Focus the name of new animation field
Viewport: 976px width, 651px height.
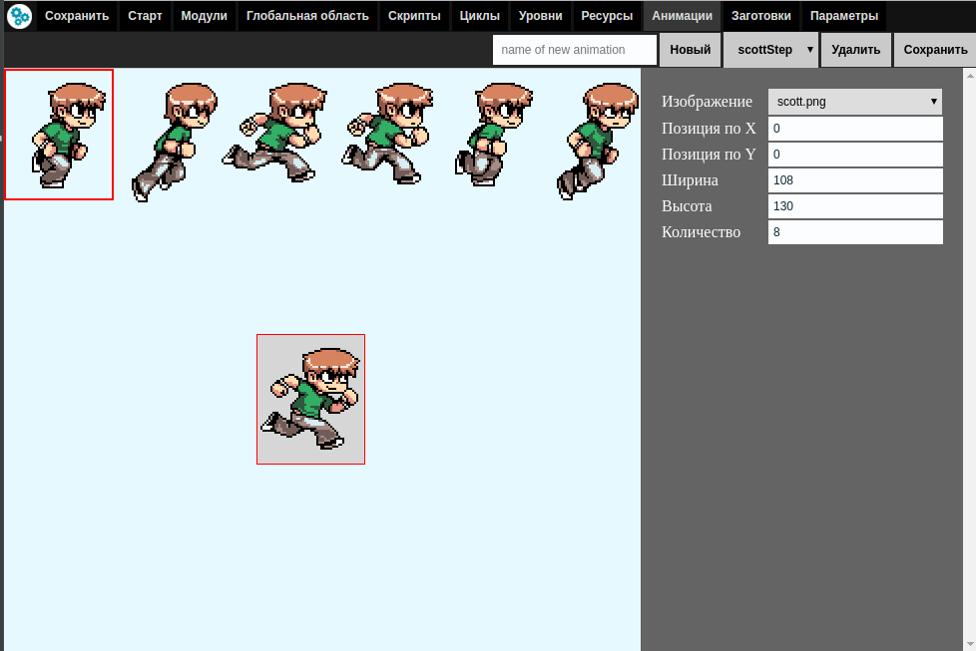(x=575, y=50)
